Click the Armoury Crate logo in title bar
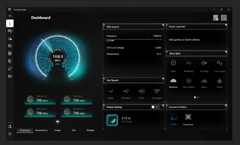 point(10,10)
